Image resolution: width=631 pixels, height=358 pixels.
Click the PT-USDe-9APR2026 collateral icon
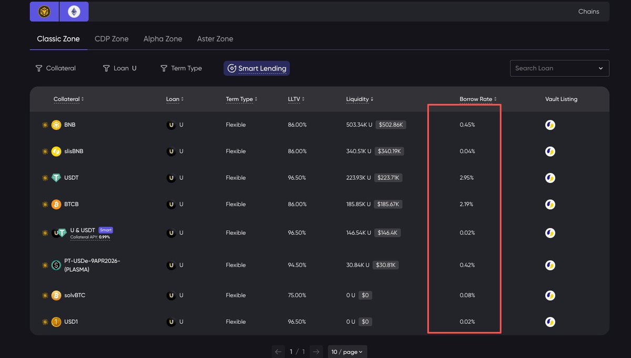point(56,265)
